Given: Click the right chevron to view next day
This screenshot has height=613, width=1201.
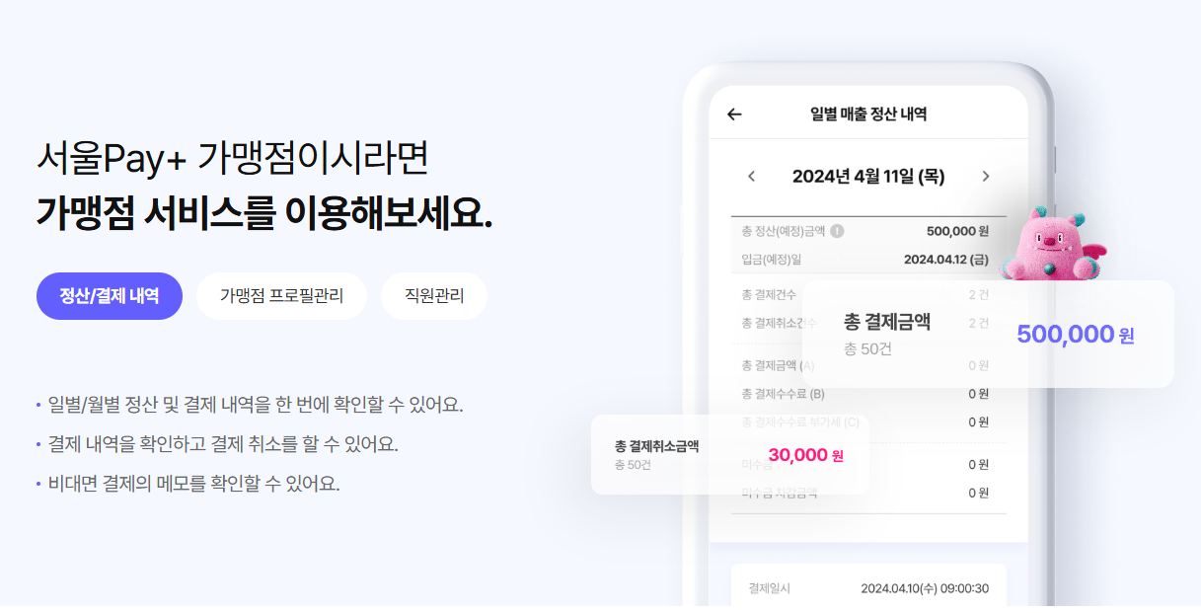Looking at the screenshot, I should pyautogui.click(x=985, y=177).
